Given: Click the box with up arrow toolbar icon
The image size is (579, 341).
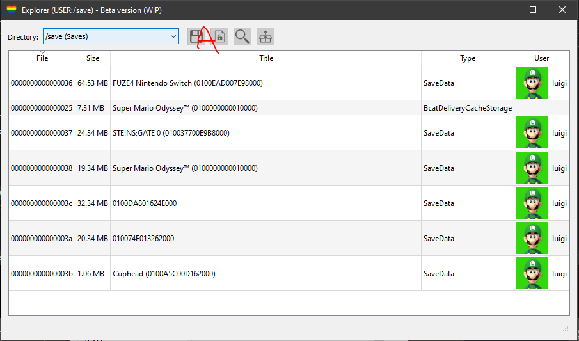Looking at the screenshot, I should coord(266,36).
